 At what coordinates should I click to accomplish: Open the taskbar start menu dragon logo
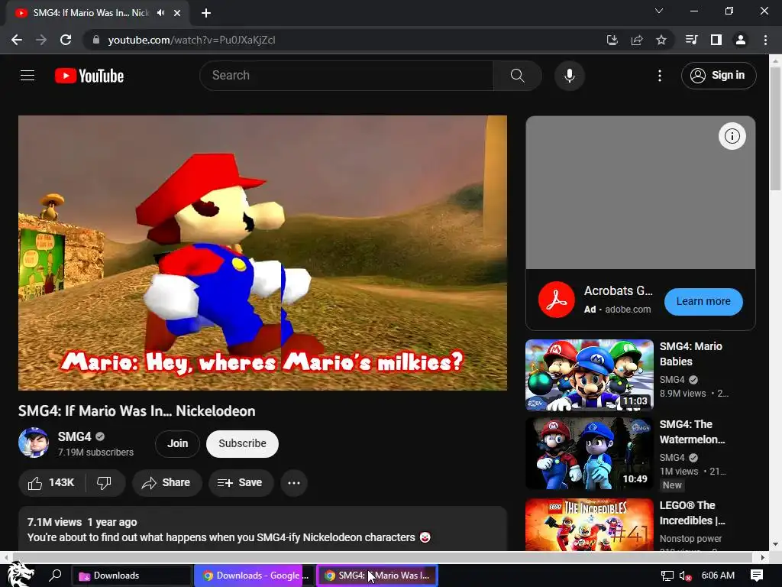(x=21, y=575)
